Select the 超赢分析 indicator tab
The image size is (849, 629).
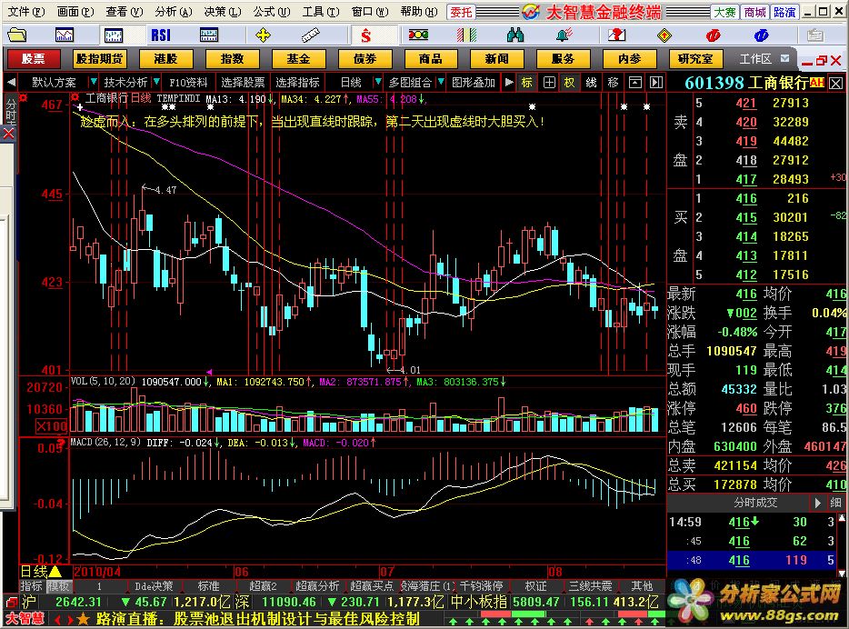click(317, 586)
